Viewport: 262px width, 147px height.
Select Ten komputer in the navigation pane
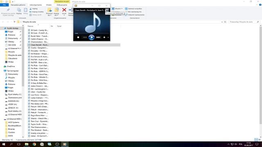[13, 71]
